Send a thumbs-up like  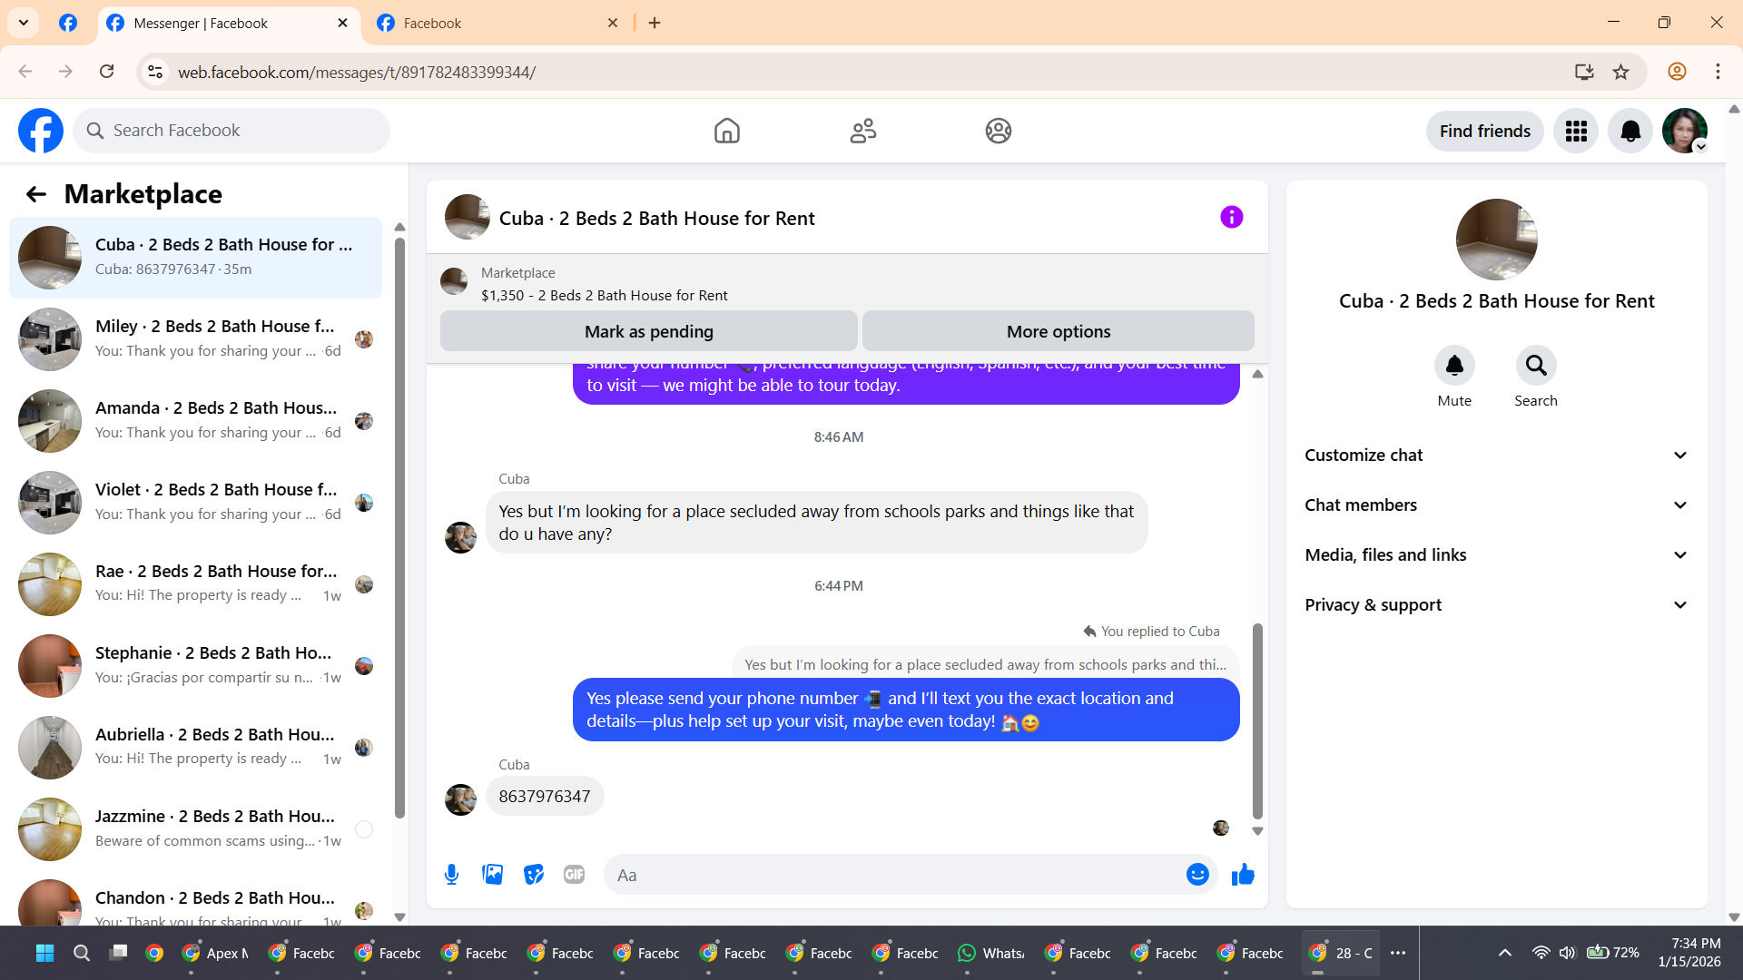[1243, 875]
